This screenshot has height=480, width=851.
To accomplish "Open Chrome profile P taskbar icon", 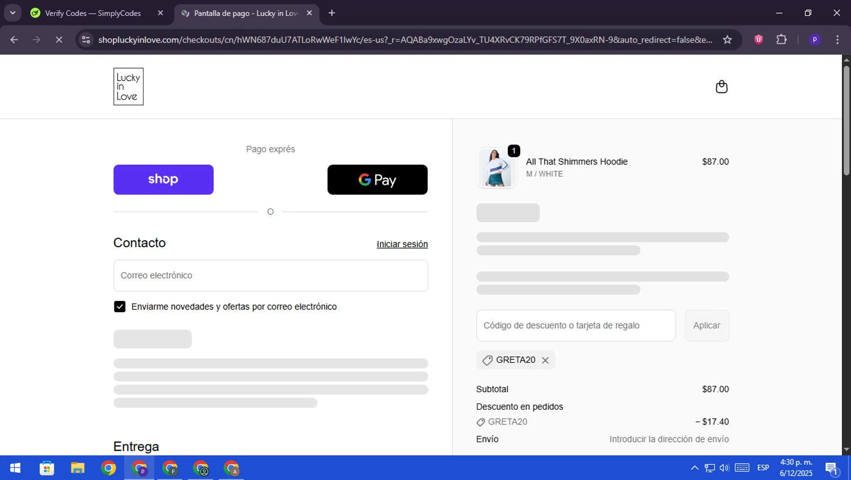I will (x=140, y=468).
